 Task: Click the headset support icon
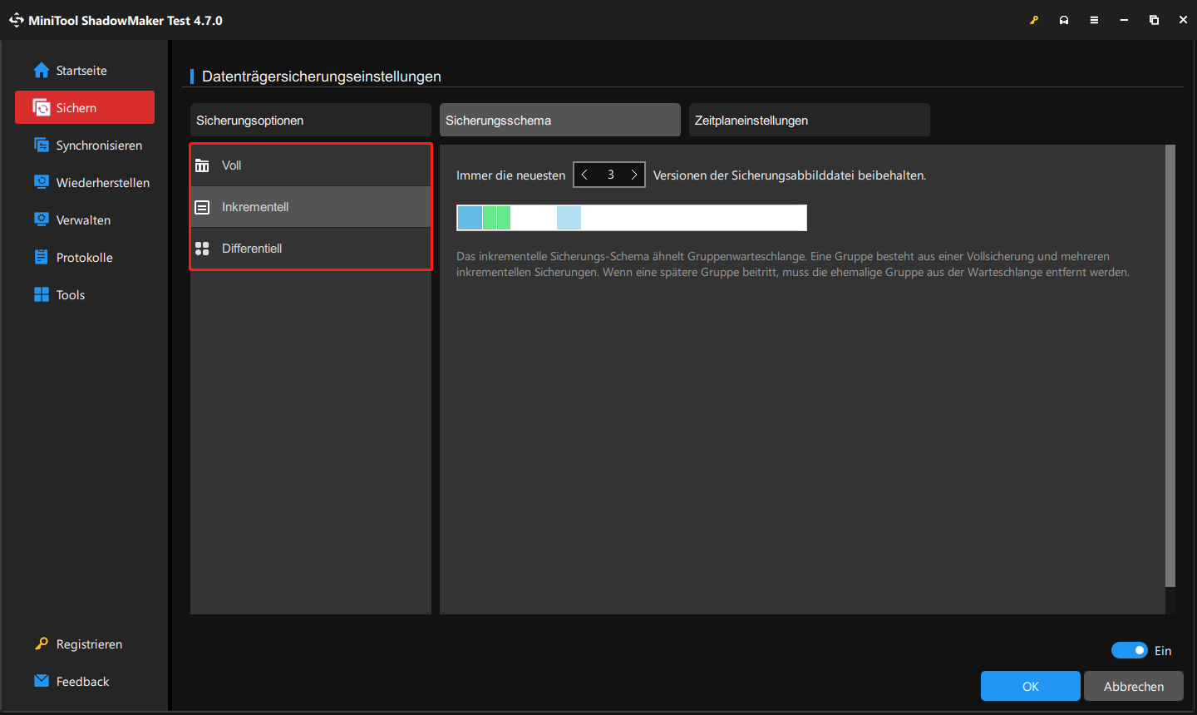(1064, 20)
